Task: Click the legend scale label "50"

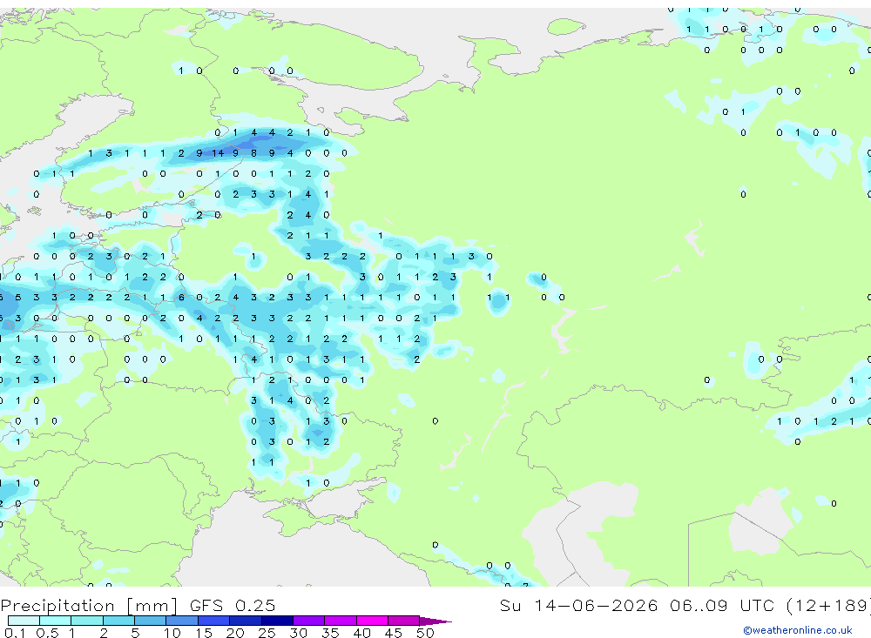Action: (425, 633)
